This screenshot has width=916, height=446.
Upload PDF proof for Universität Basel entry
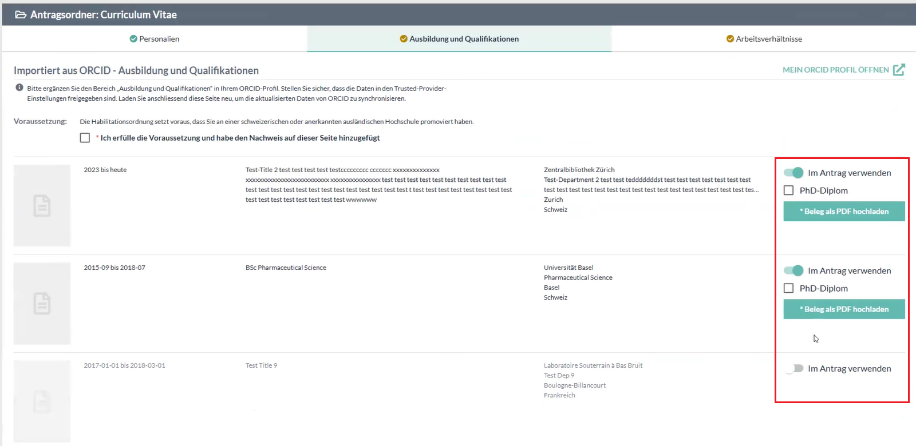844,309
